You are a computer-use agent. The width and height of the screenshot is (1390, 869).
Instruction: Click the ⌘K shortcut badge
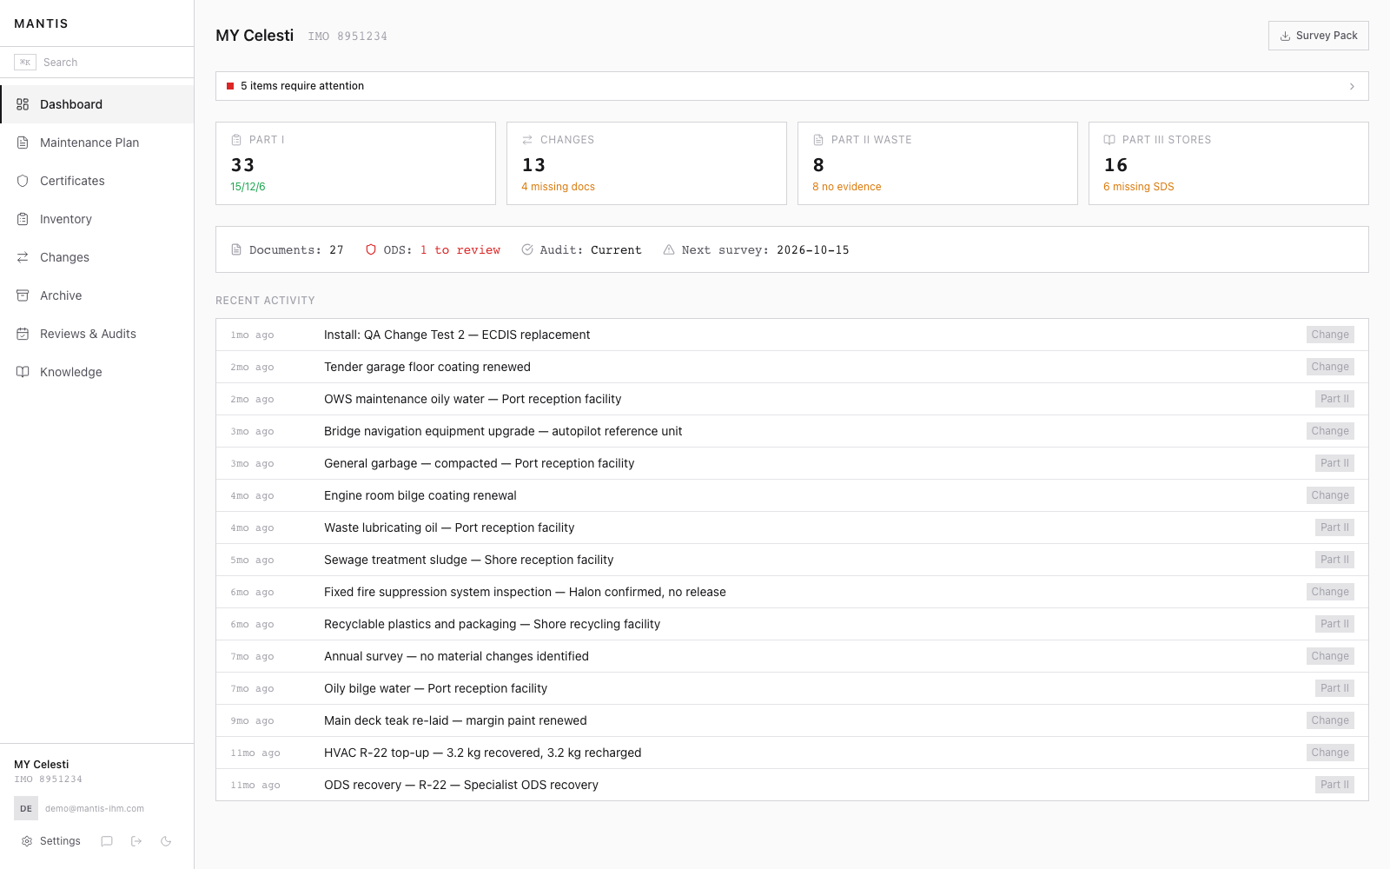click(x=25, y=63)
